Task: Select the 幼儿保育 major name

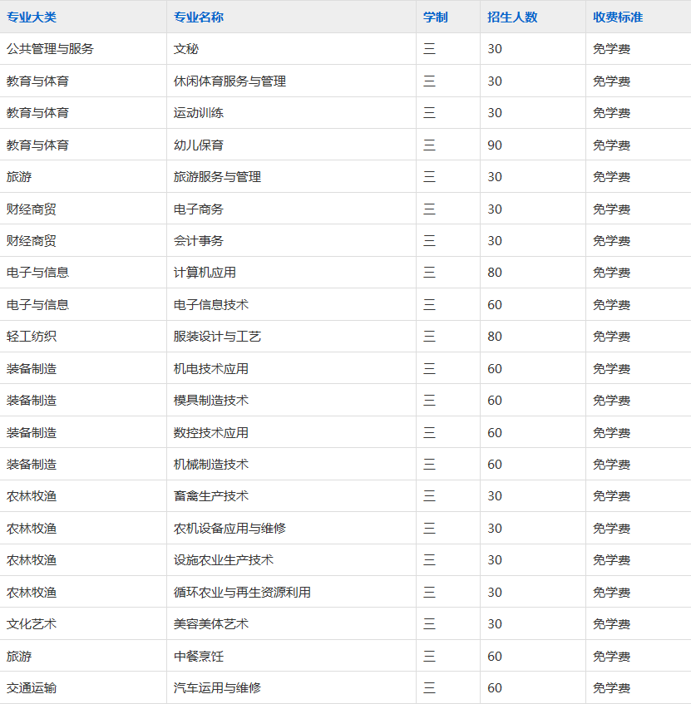Action: point(199,145)
